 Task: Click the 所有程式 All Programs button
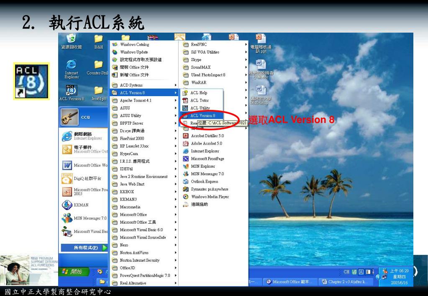click(85, 248)
